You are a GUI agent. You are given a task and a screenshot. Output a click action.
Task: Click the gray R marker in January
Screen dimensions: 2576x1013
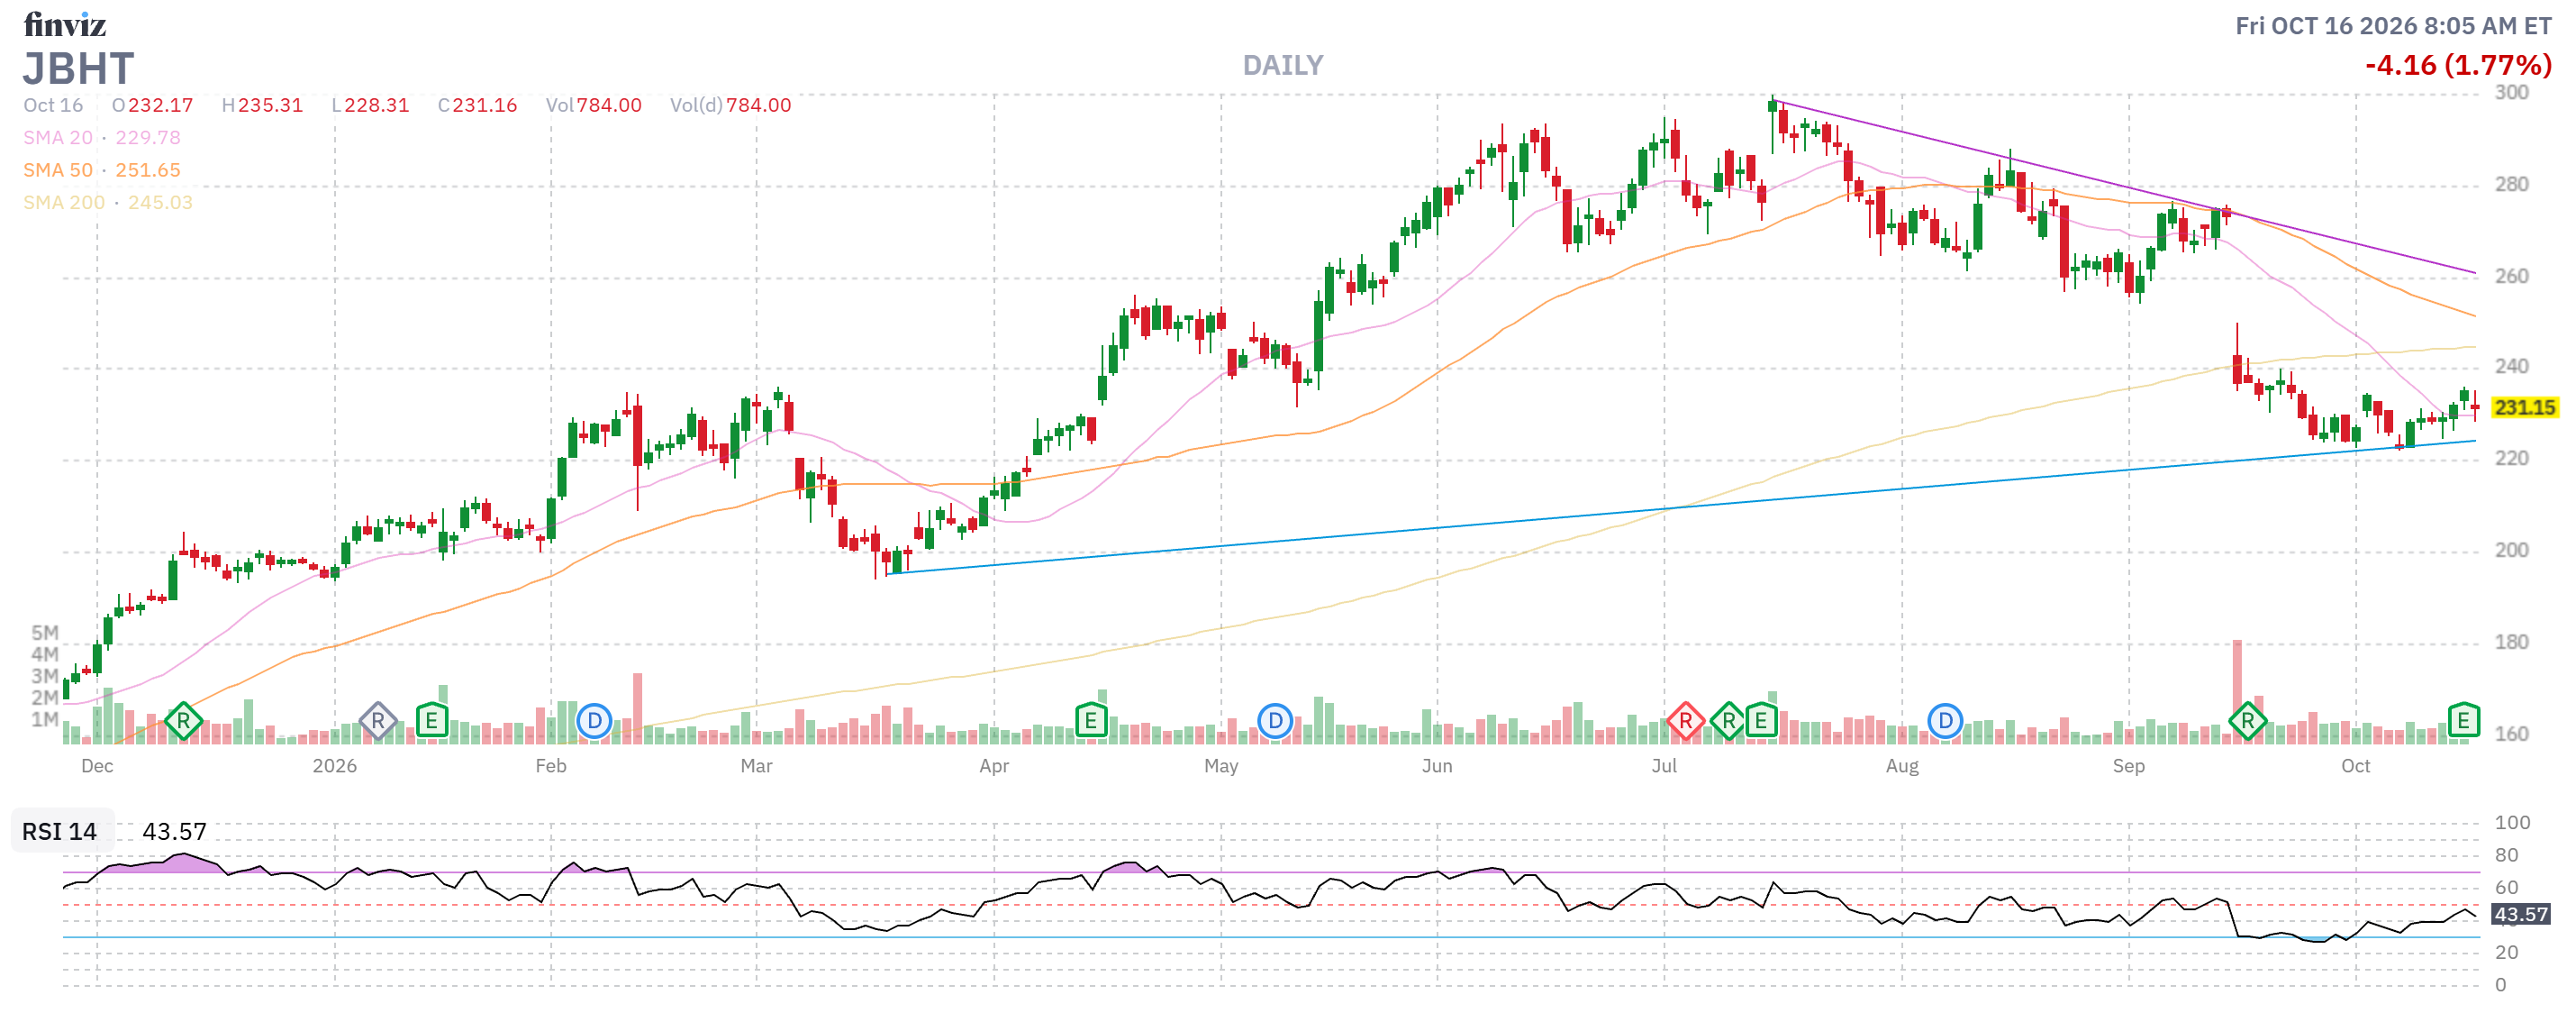point(377,721)
